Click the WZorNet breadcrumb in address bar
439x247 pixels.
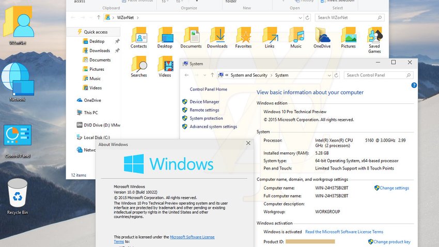click(125, 18)
